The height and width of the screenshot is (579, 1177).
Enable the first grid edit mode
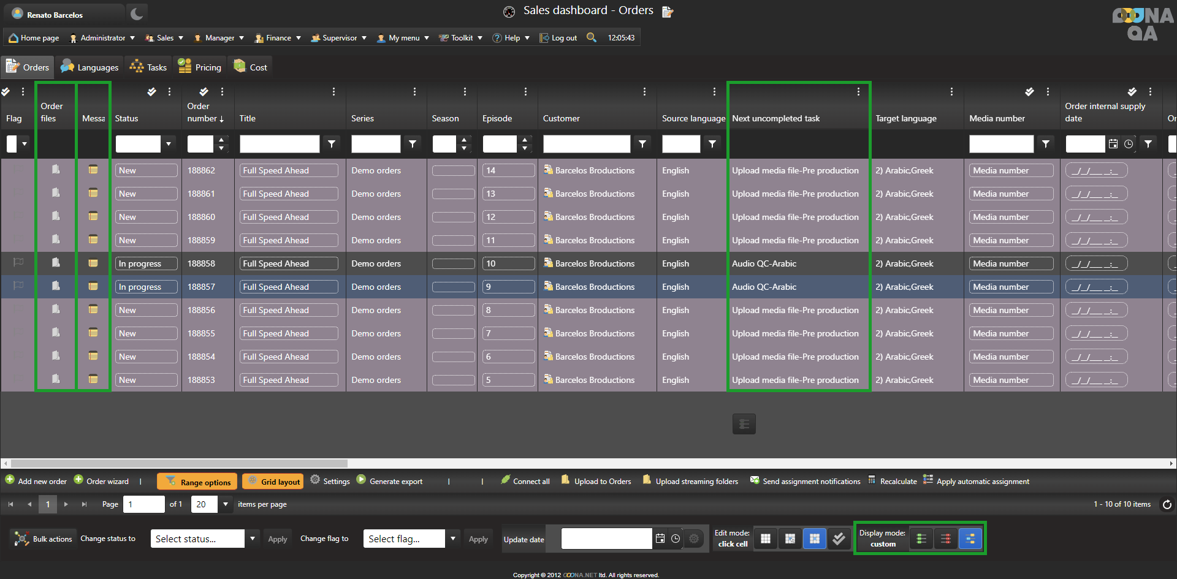click(766, 539)
